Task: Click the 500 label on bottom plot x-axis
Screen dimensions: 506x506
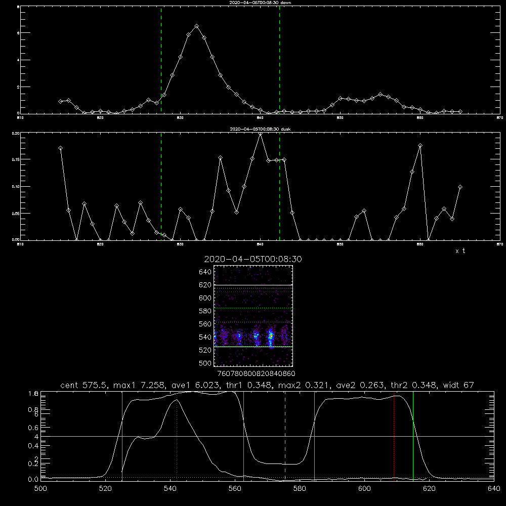Action: pos(40,489)
